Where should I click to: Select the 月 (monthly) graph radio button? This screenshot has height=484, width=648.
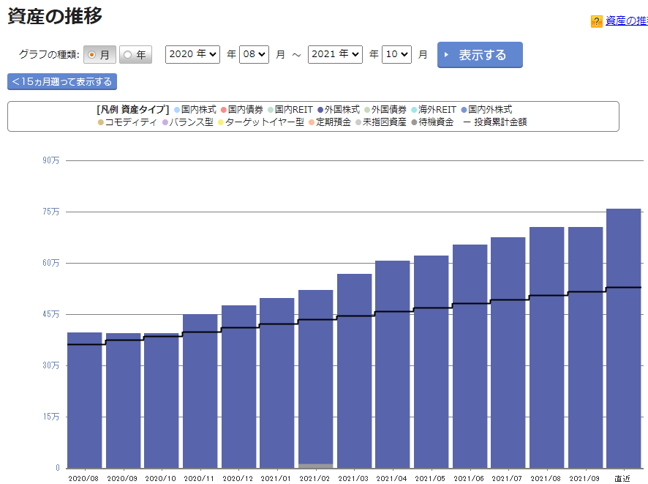click(91, 55)
